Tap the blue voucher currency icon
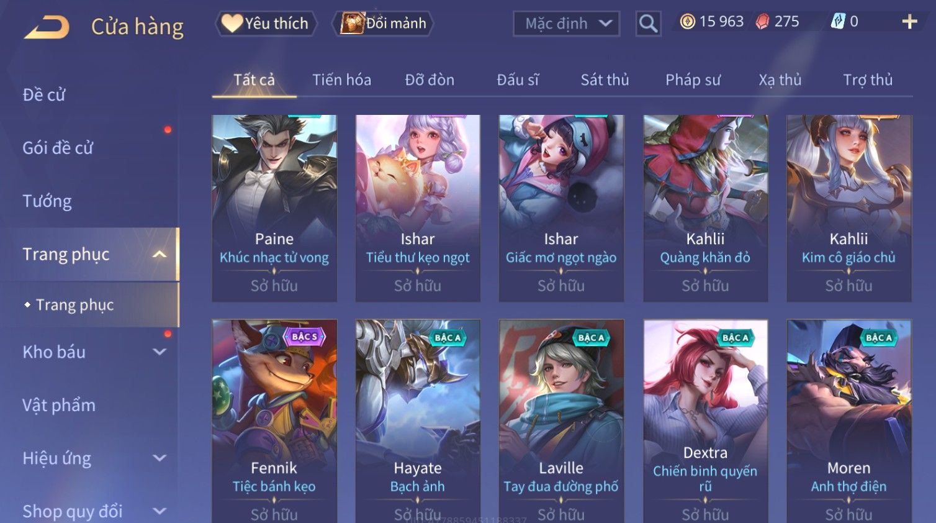 [x=838, y=22]
